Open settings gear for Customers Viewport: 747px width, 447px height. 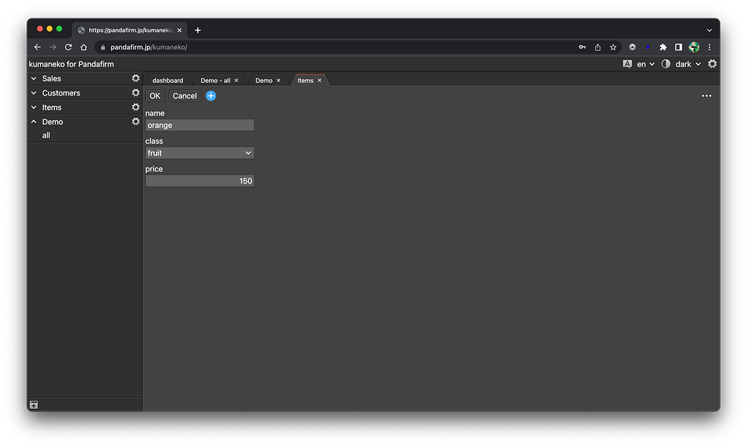coord(136,93)
